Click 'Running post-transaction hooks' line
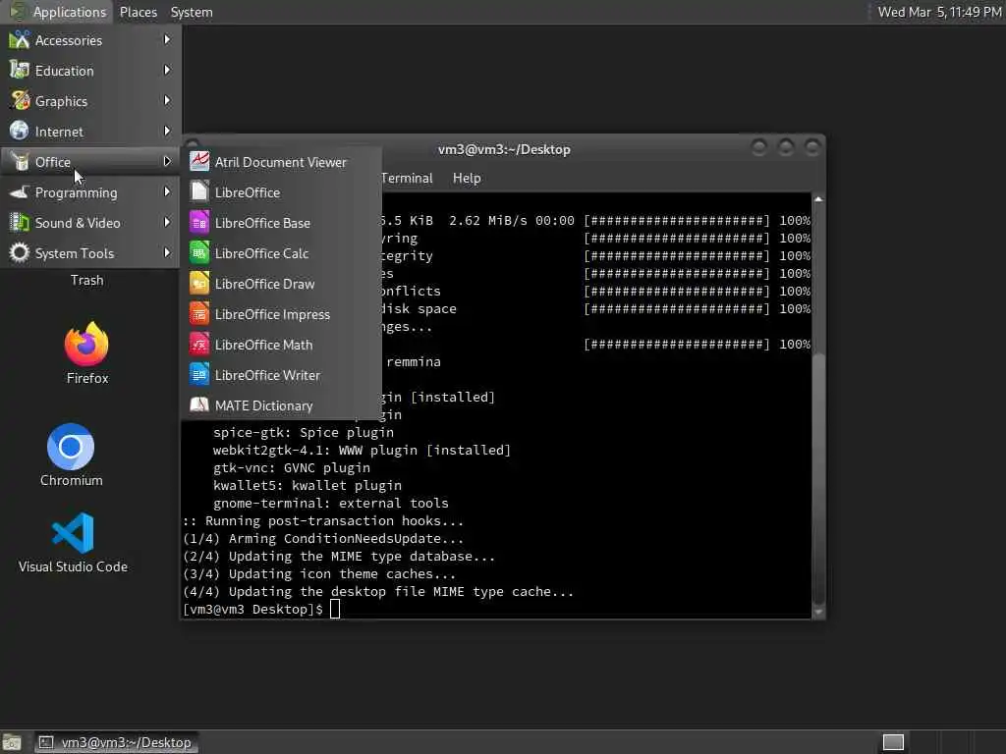 [x=322, y=520]
